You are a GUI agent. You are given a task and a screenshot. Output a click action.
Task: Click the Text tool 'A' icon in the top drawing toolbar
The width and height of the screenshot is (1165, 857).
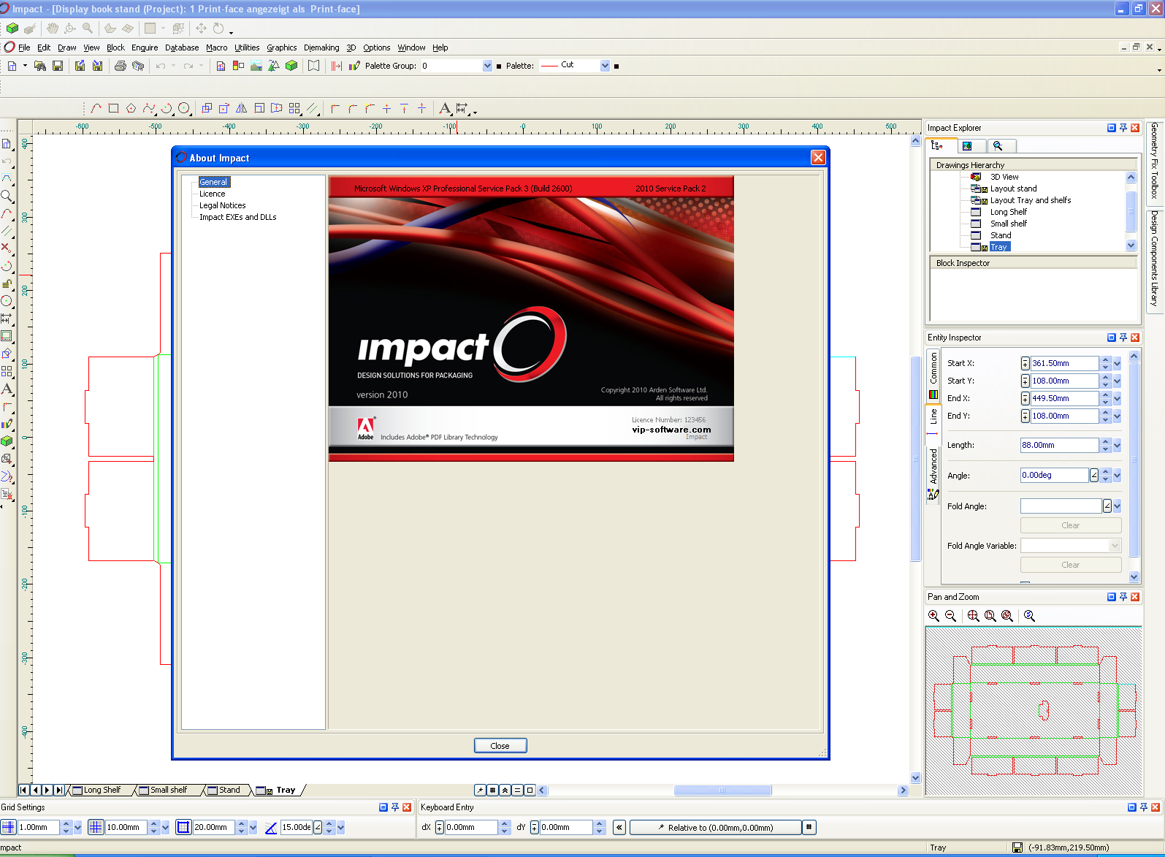coord(445,108)
